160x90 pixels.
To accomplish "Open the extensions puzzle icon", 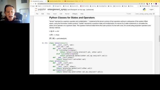I will pos(152,4).
